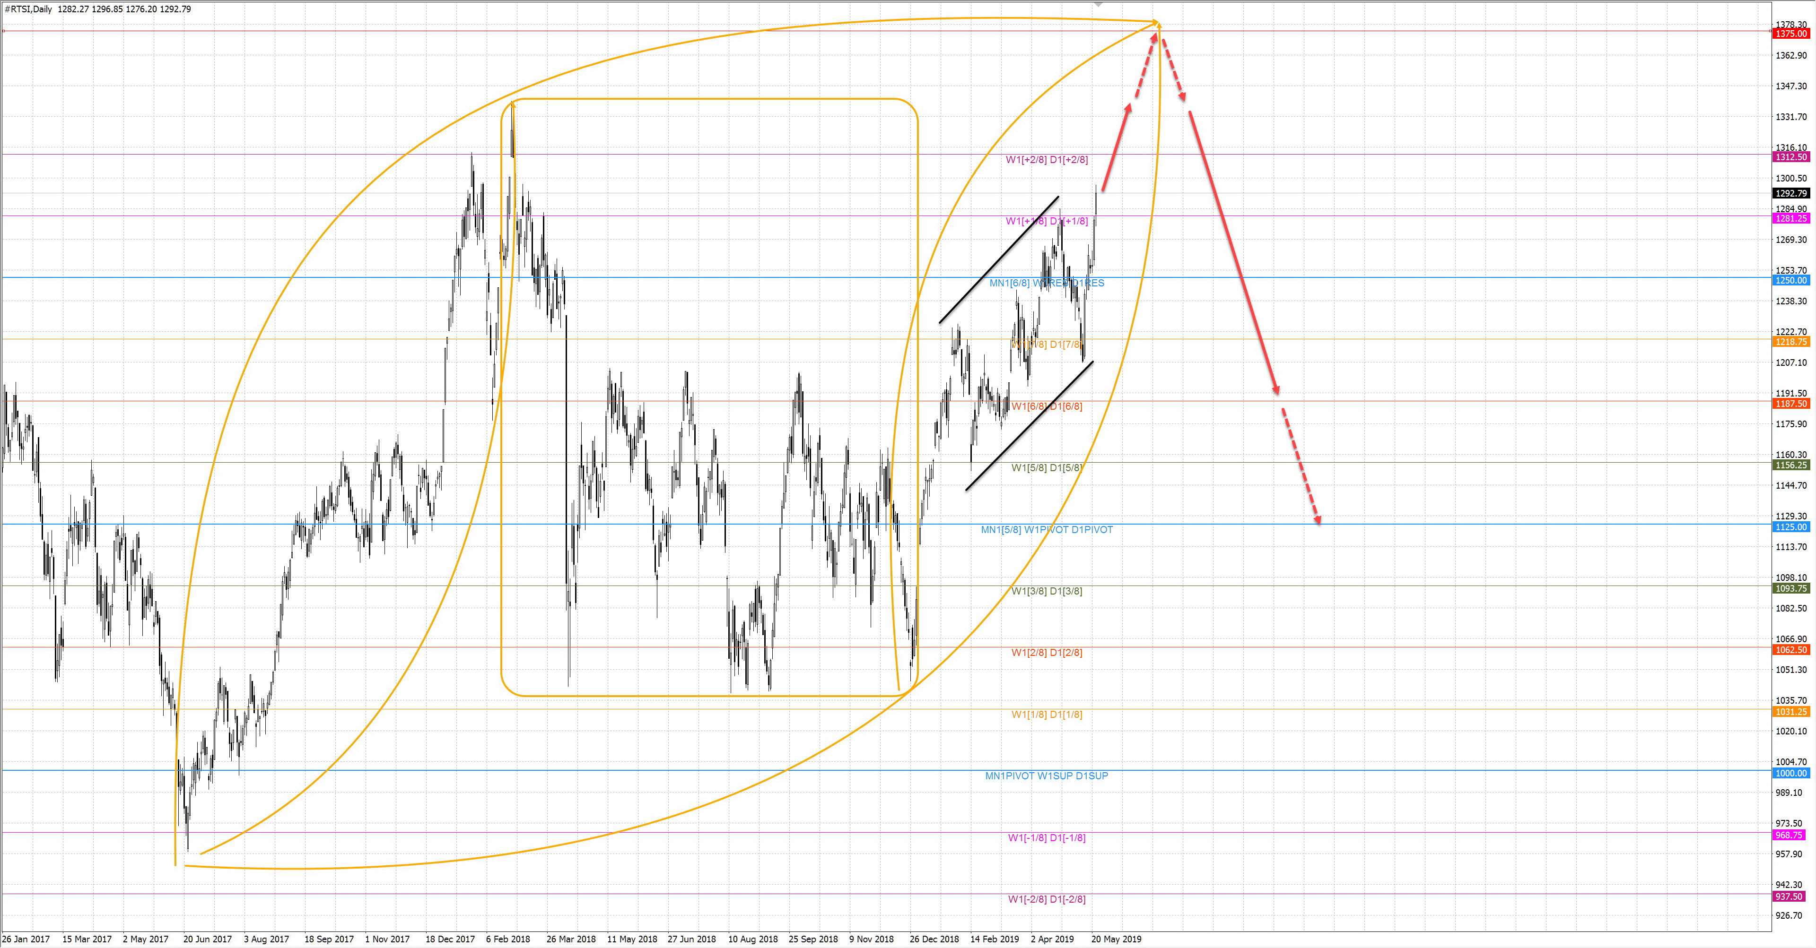Click the red 1375.00 price tag

click(x=1790, y=34)
